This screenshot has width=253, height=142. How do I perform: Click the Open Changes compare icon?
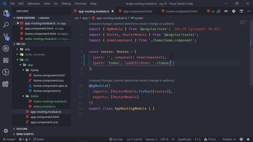pos(219,11)
